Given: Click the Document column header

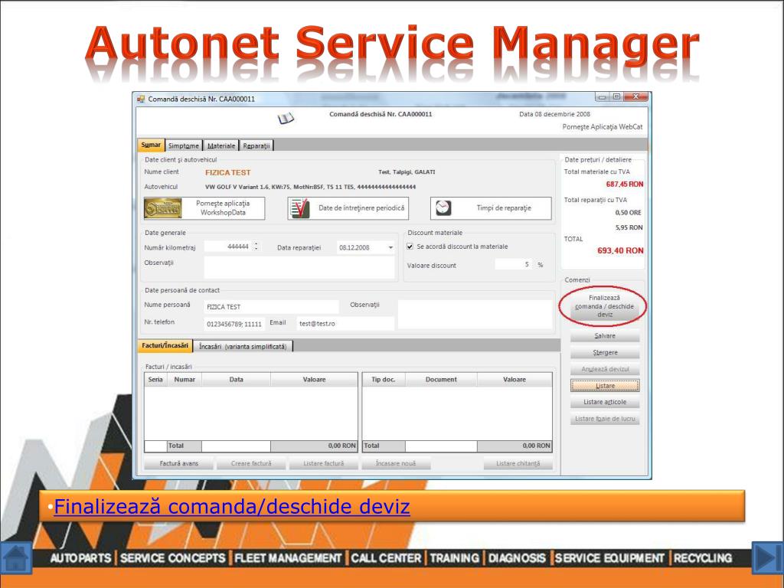Looking at the screenshot, I should pos(441,380).
